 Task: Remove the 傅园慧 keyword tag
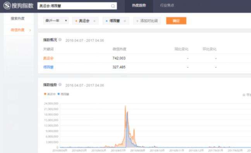point(125,21)
